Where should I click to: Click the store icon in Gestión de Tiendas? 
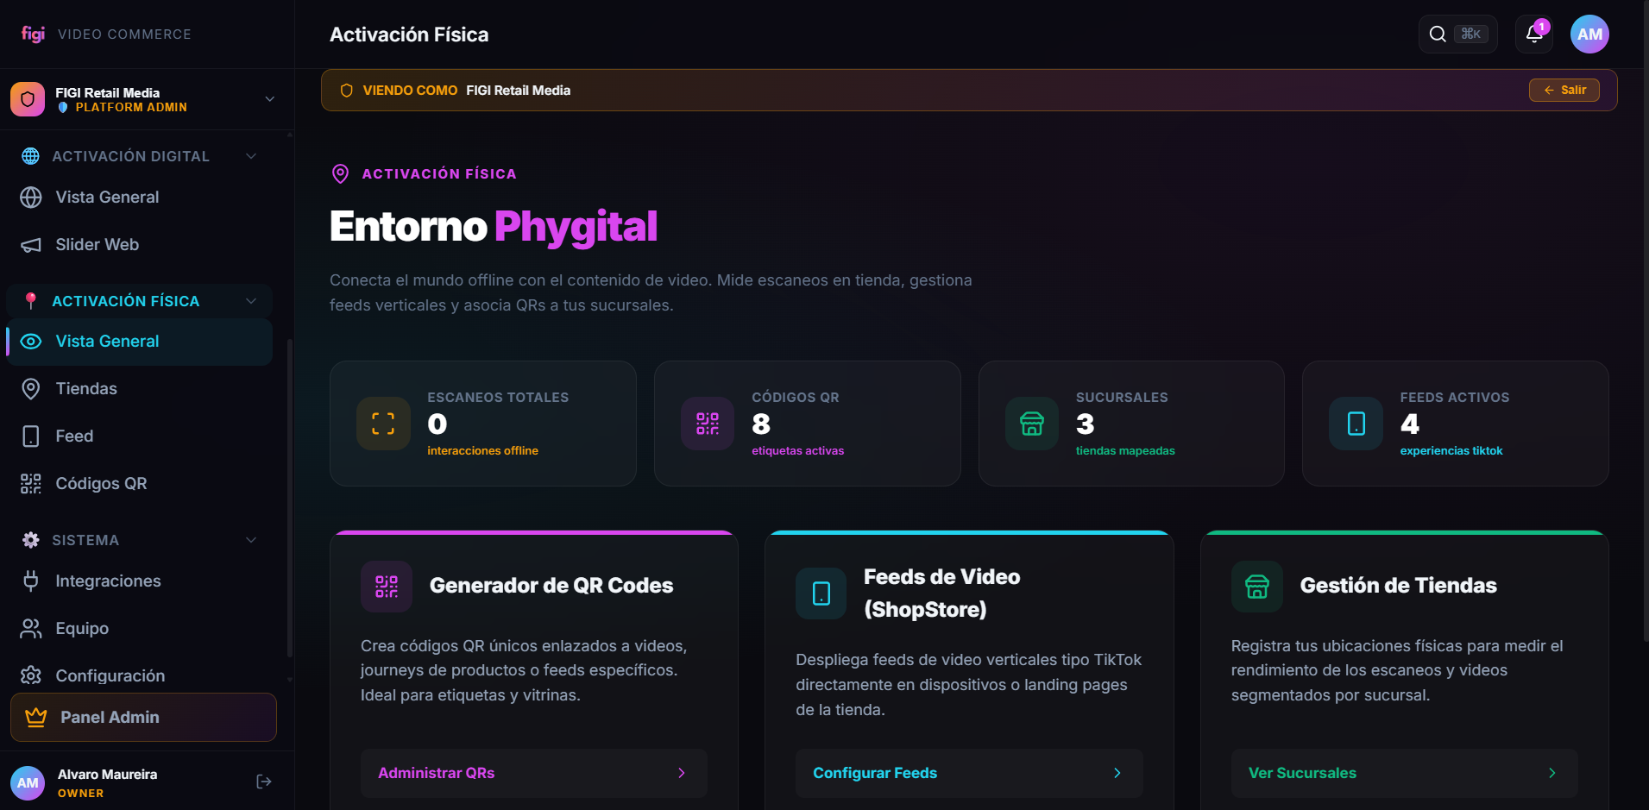tap(1256, 587)
